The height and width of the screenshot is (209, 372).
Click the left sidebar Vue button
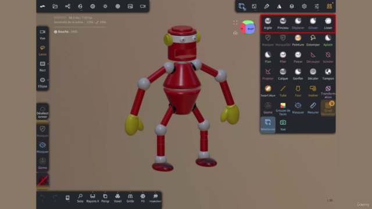click(42, 35)
